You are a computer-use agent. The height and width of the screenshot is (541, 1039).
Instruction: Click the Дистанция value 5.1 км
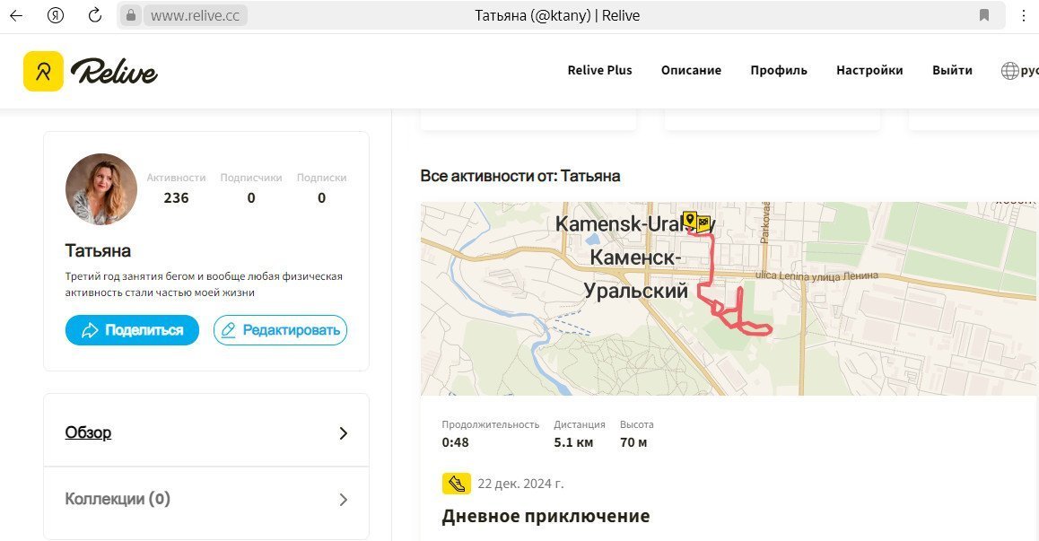(x=573, y=442)
